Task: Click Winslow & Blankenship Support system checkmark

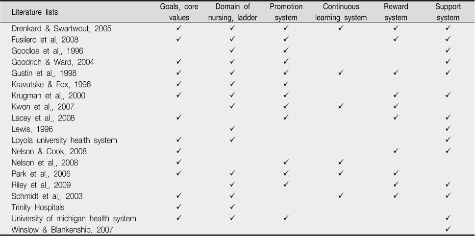Action: pos(449,229)
